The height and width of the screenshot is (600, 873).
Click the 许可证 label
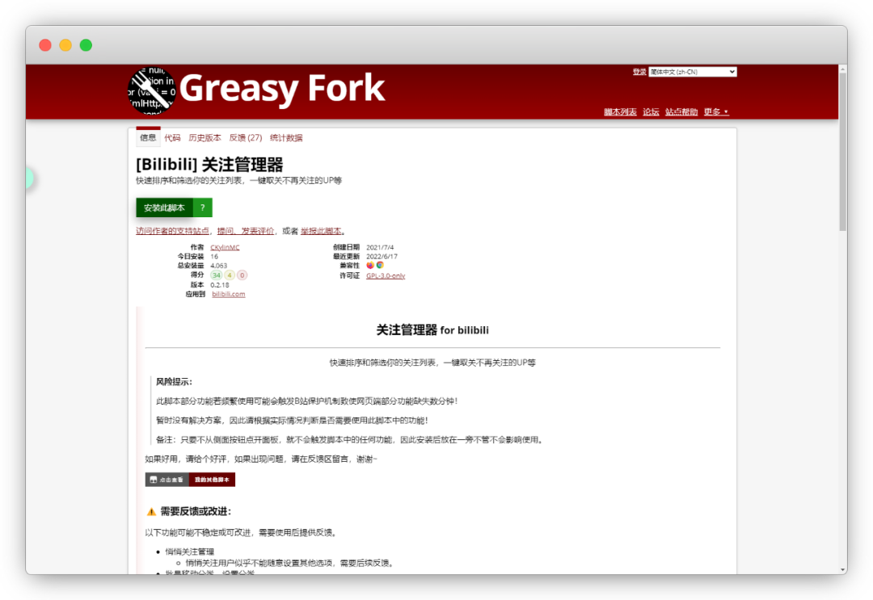tap(350, 276)
